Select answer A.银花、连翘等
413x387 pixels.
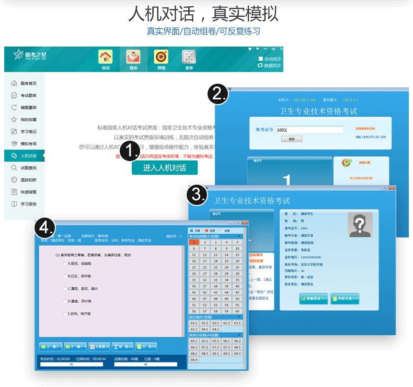click(65, 264)
